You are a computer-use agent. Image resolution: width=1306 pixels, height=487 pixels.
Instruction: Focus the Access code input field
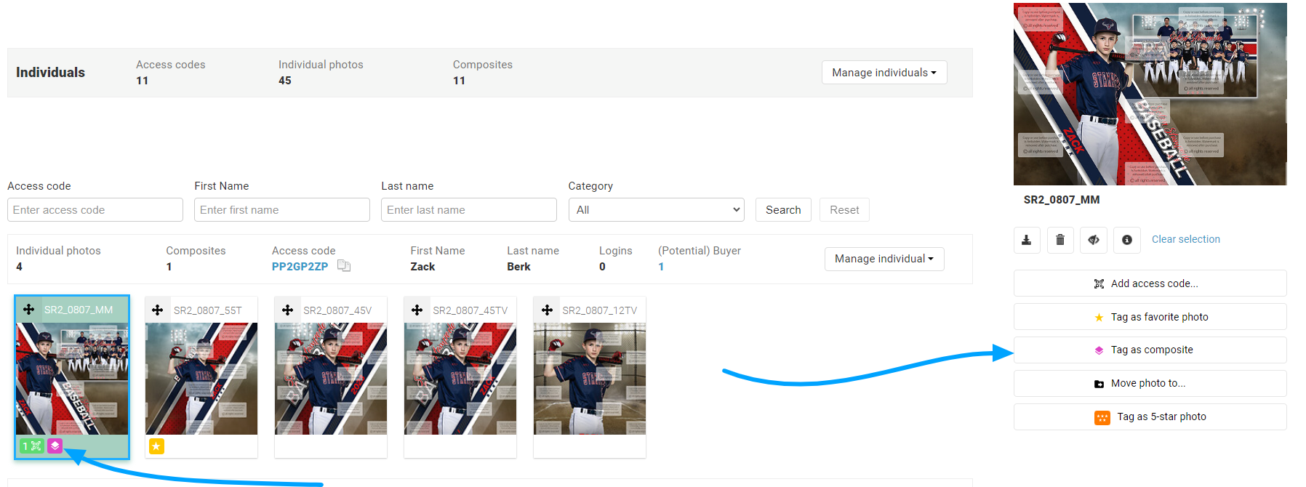(95, 210)
